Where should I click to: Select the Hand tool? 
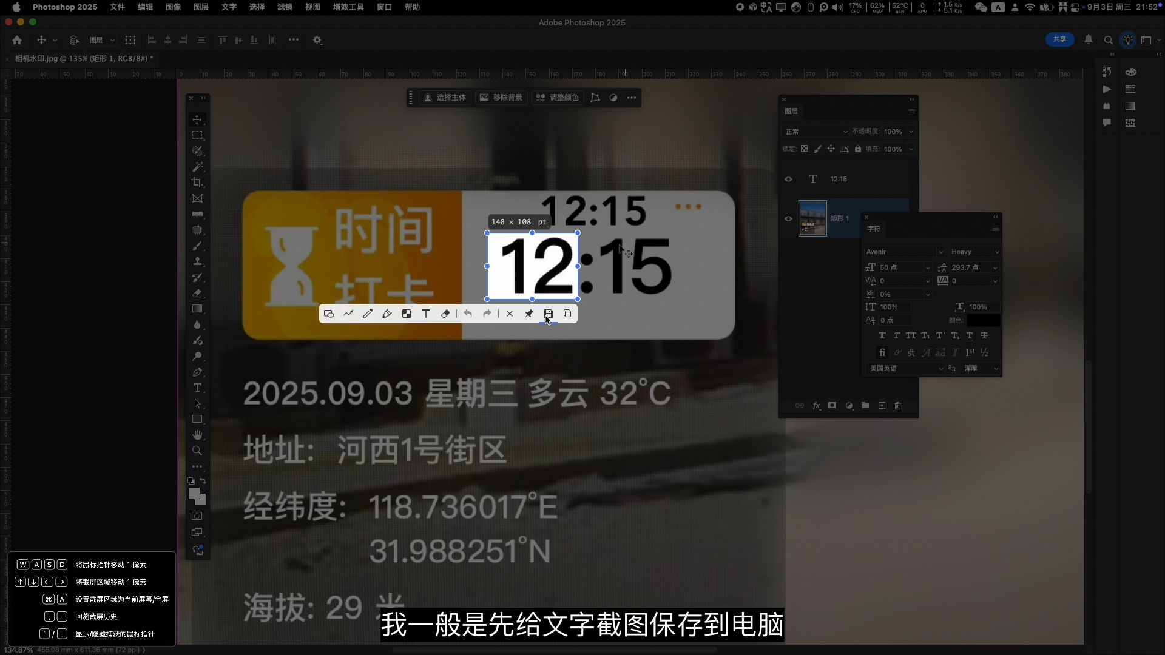[197, 435]
